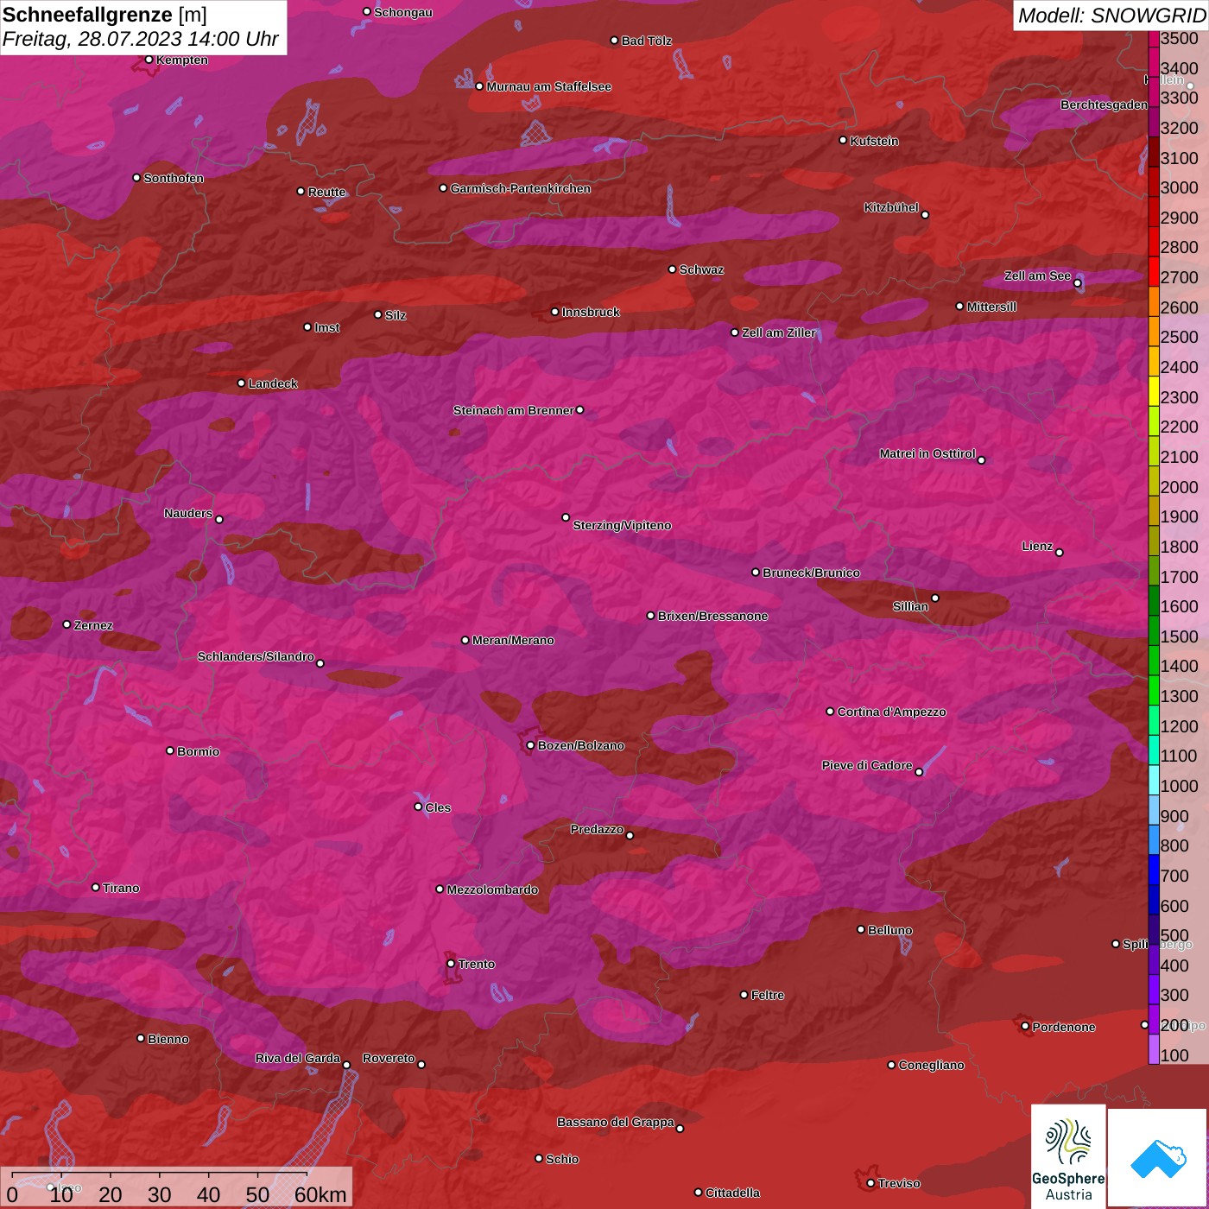1209x1209 pixels.
Task: Click the Sillian label
Action: (x=910, y=606)
